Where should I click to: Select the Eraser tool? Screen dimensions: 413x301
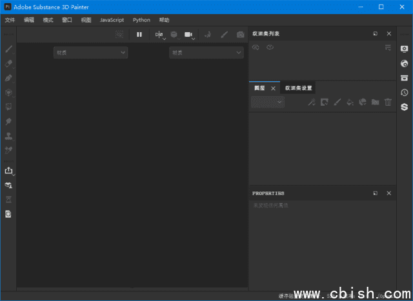tap(8, 63)
